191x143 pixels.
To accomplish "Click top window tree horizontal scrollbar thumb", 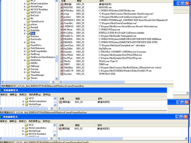I will pos(27,82).
